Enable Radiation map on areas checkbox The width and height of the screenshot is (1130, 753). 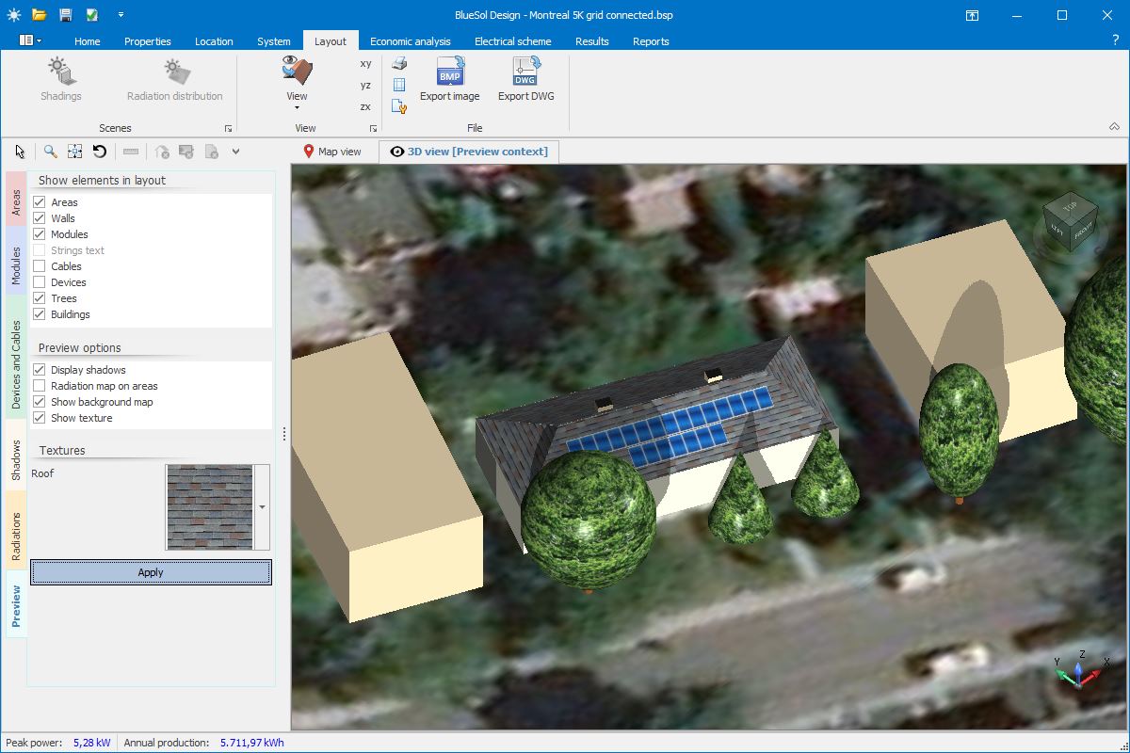point(40,386)
